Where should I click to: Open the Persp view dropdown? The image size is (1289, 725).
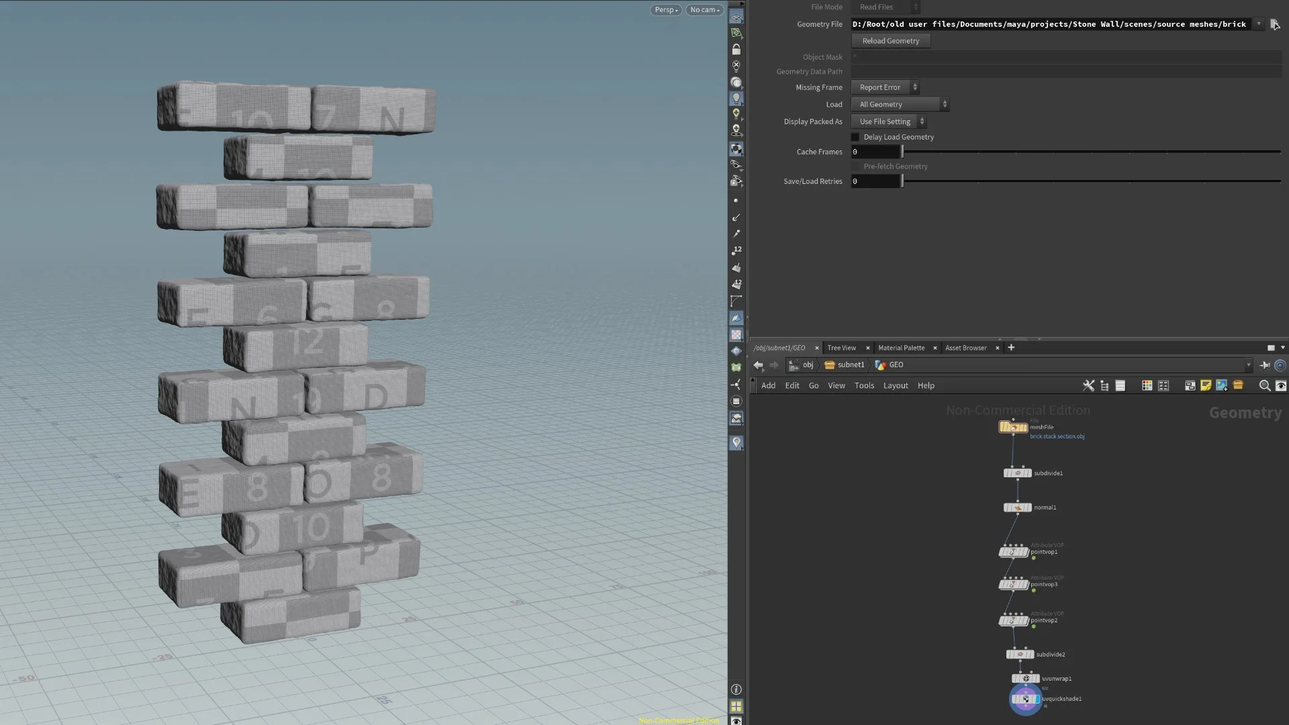tap(666, 10)
